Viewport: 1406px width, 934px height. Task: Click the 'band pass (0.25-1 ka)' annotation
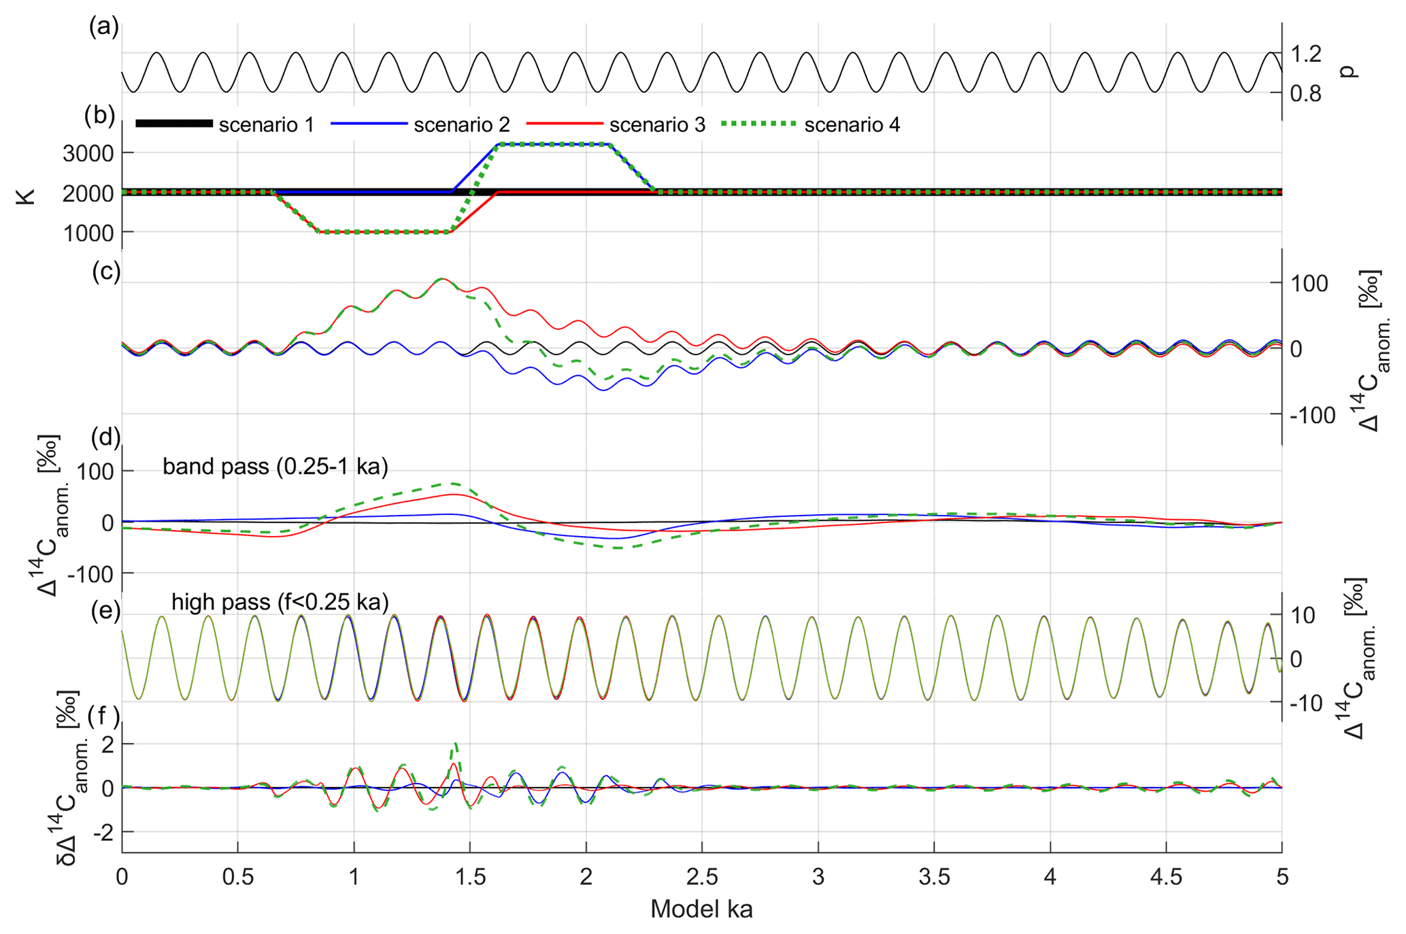(x=275, y=467)
